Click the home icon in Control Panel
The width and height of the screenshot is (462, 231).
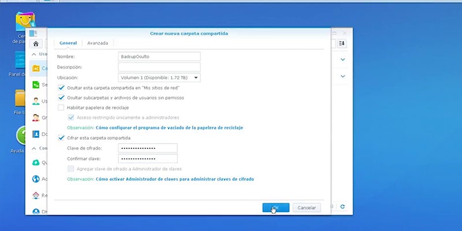click(x=36, y=44)
